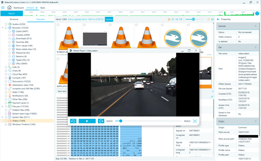The height and width of the screenshot is (161, 261).
Task: Play the video in Media Player
Action: [x=87, y=121]
